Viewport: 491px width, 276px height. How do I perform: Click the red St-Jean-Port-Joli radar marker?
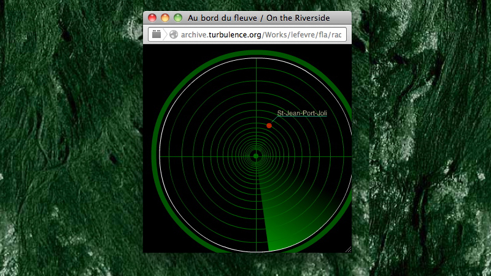pyautogui.click(x=269, y=125)
